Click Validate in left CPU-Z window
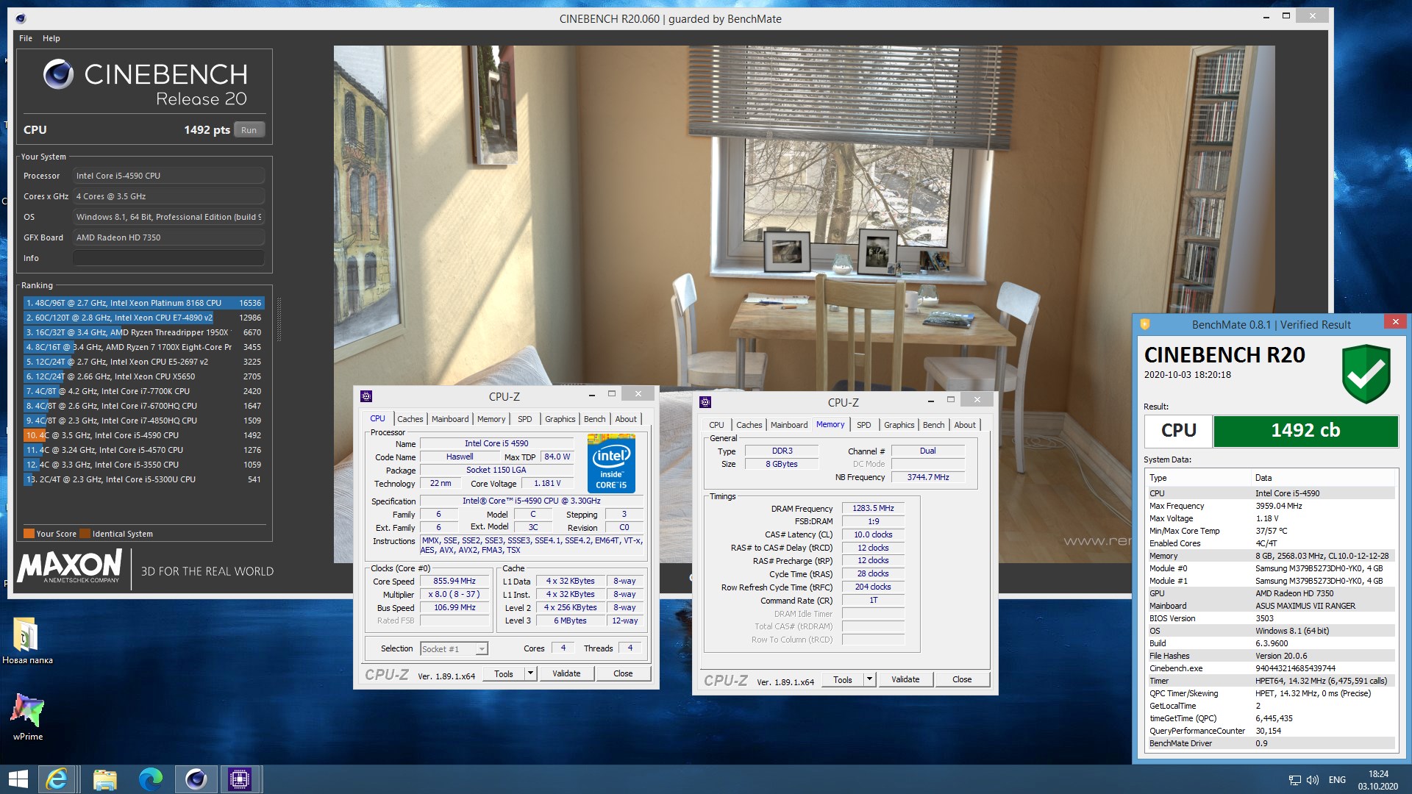 click(x=566, y=673)
